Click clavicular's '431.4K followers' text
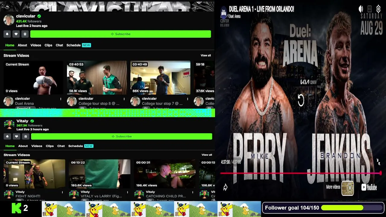Image resolution: width=386 pixels, height=217 pixels. point(29,21)
